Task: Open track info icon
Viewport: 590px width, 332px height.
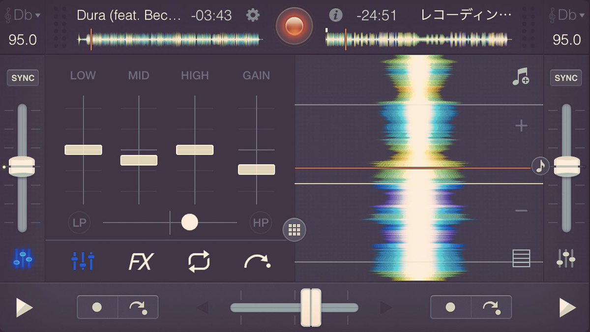Action: tap(336, 15)
